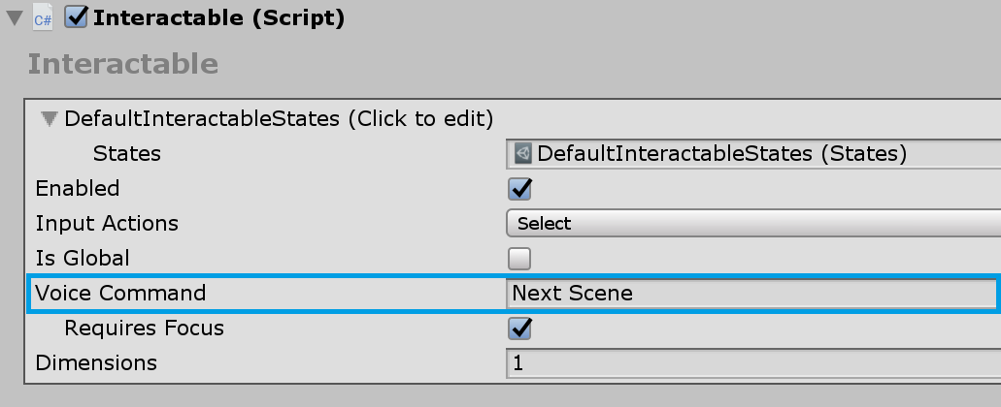Click the Dimensions property label
Viewport: 1001px width, 407px height.
[96, 363]
